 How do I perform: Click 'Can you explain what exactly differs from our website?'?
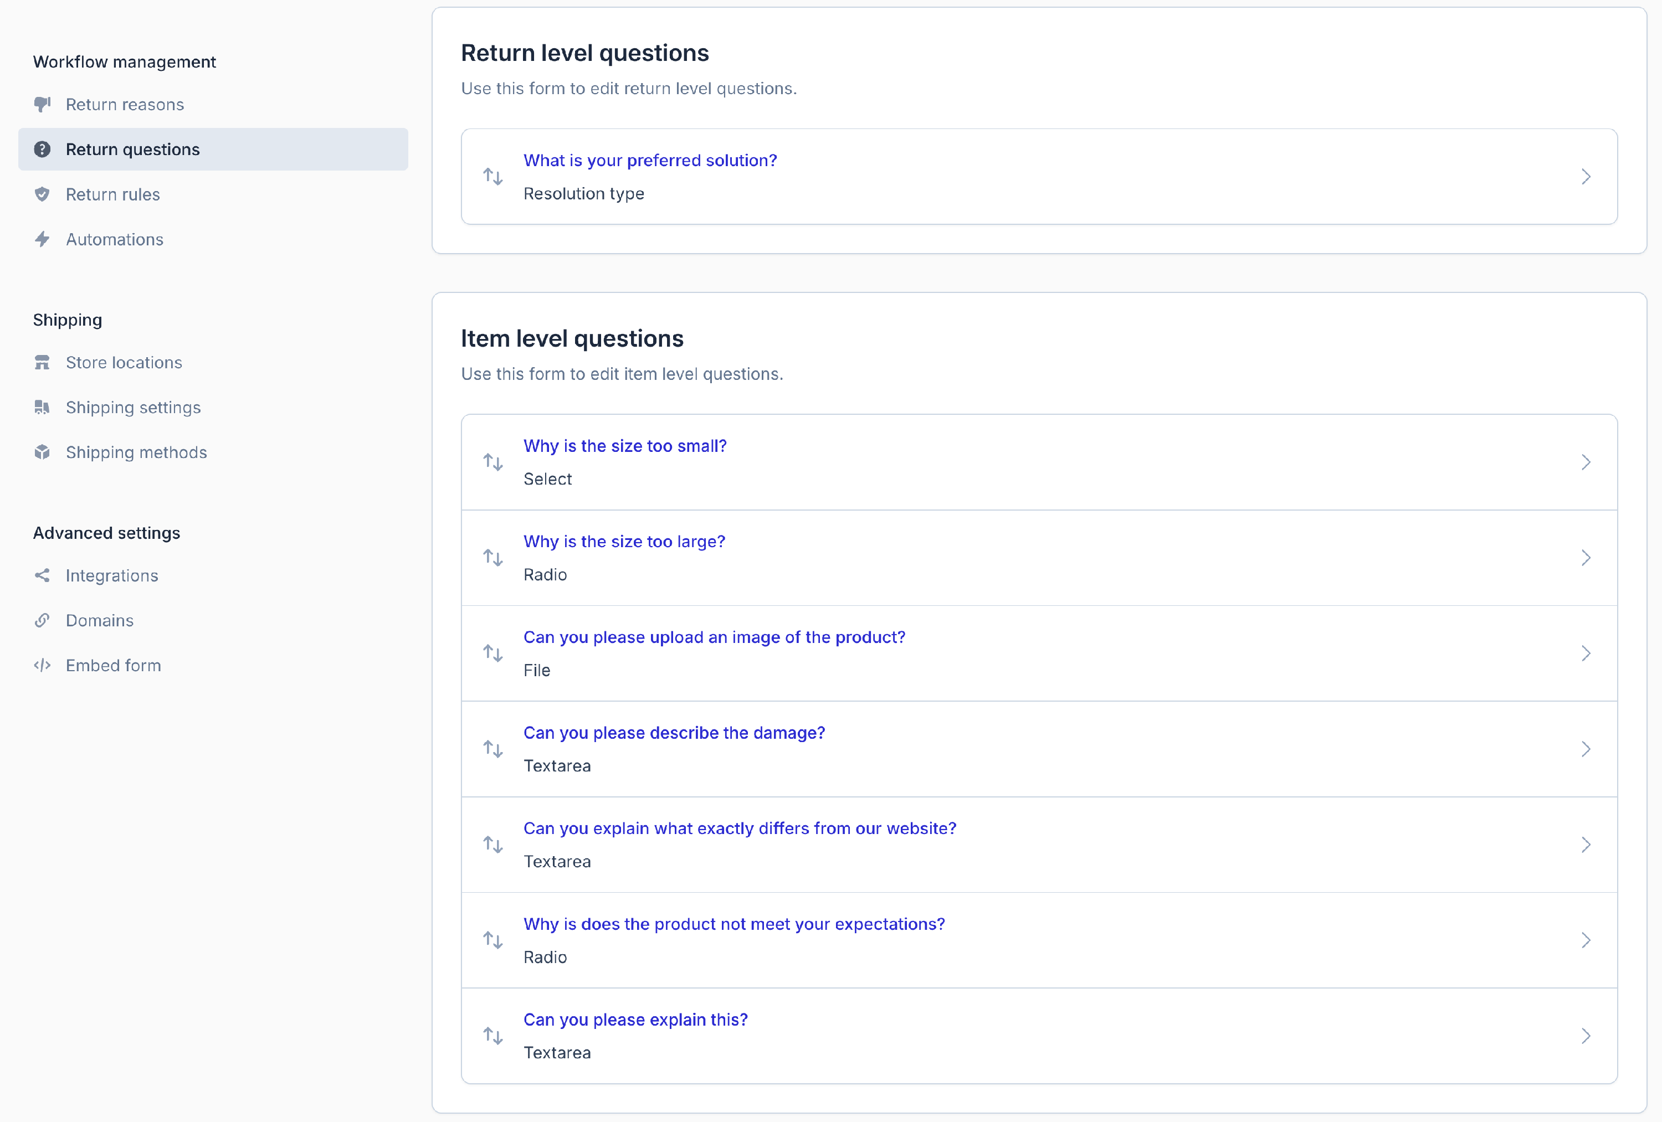[740, 828]
